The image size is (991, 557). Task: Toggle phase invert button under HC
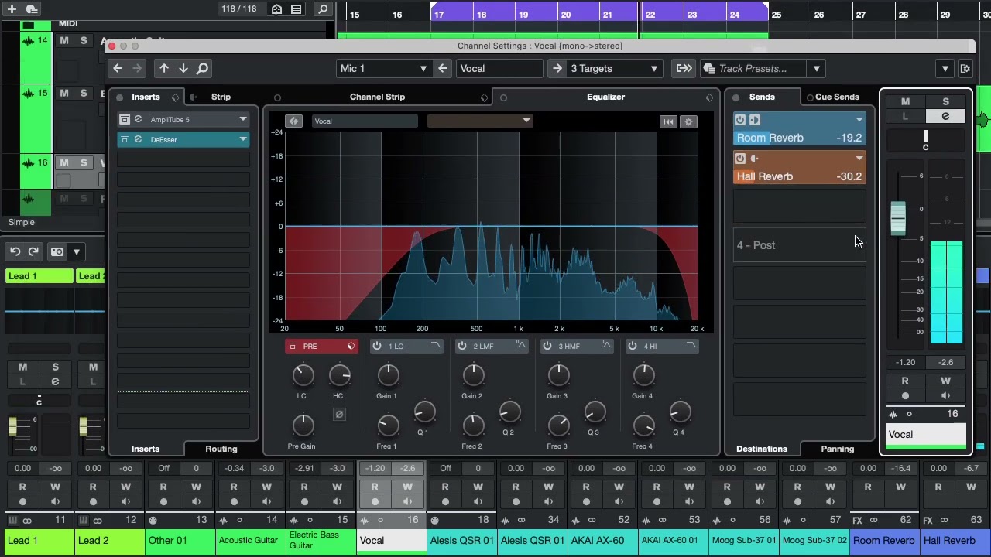339,415
